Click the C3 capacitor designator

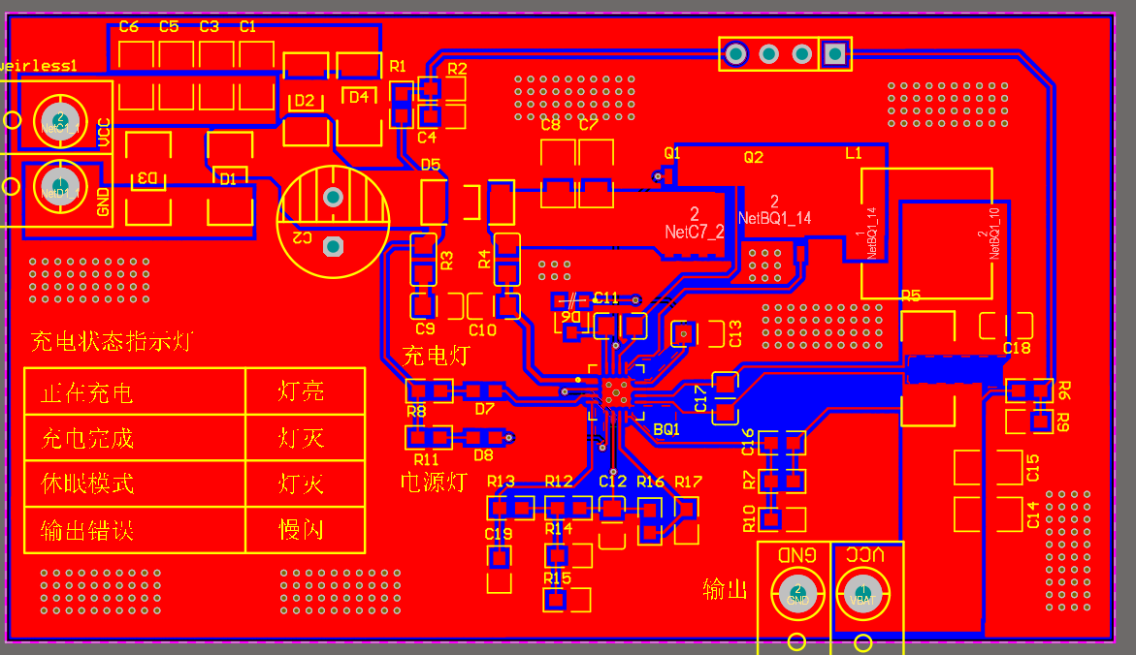209,27
